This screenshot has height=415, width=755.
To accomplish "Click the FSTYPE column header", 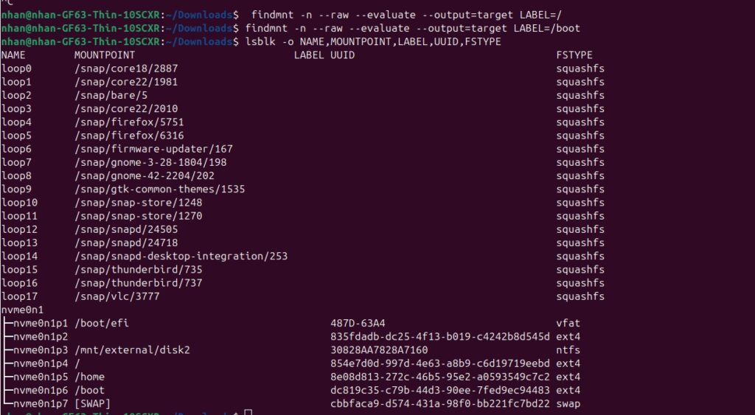I will click(x=574, y=55).
